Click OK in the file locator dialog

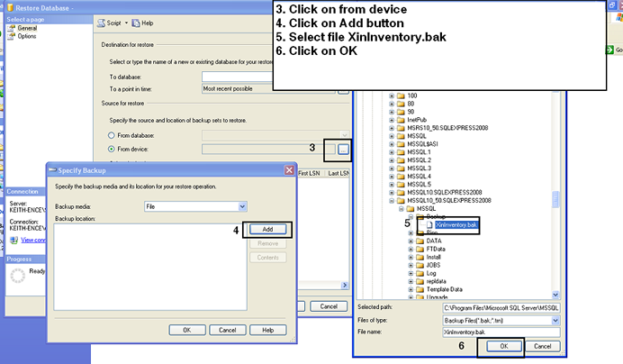(x=504, y=346)
